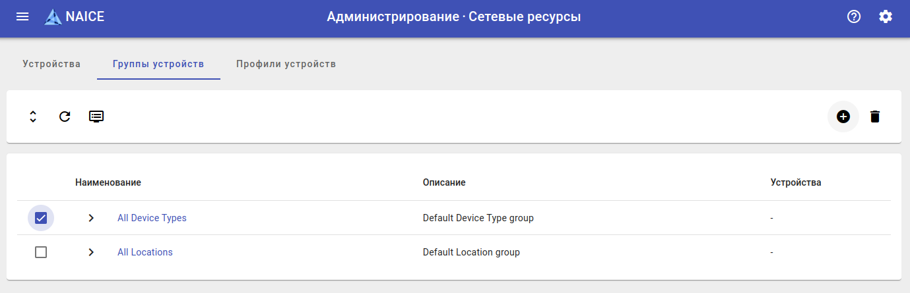
Task: Open the All Device Types link
Action: 152,218
